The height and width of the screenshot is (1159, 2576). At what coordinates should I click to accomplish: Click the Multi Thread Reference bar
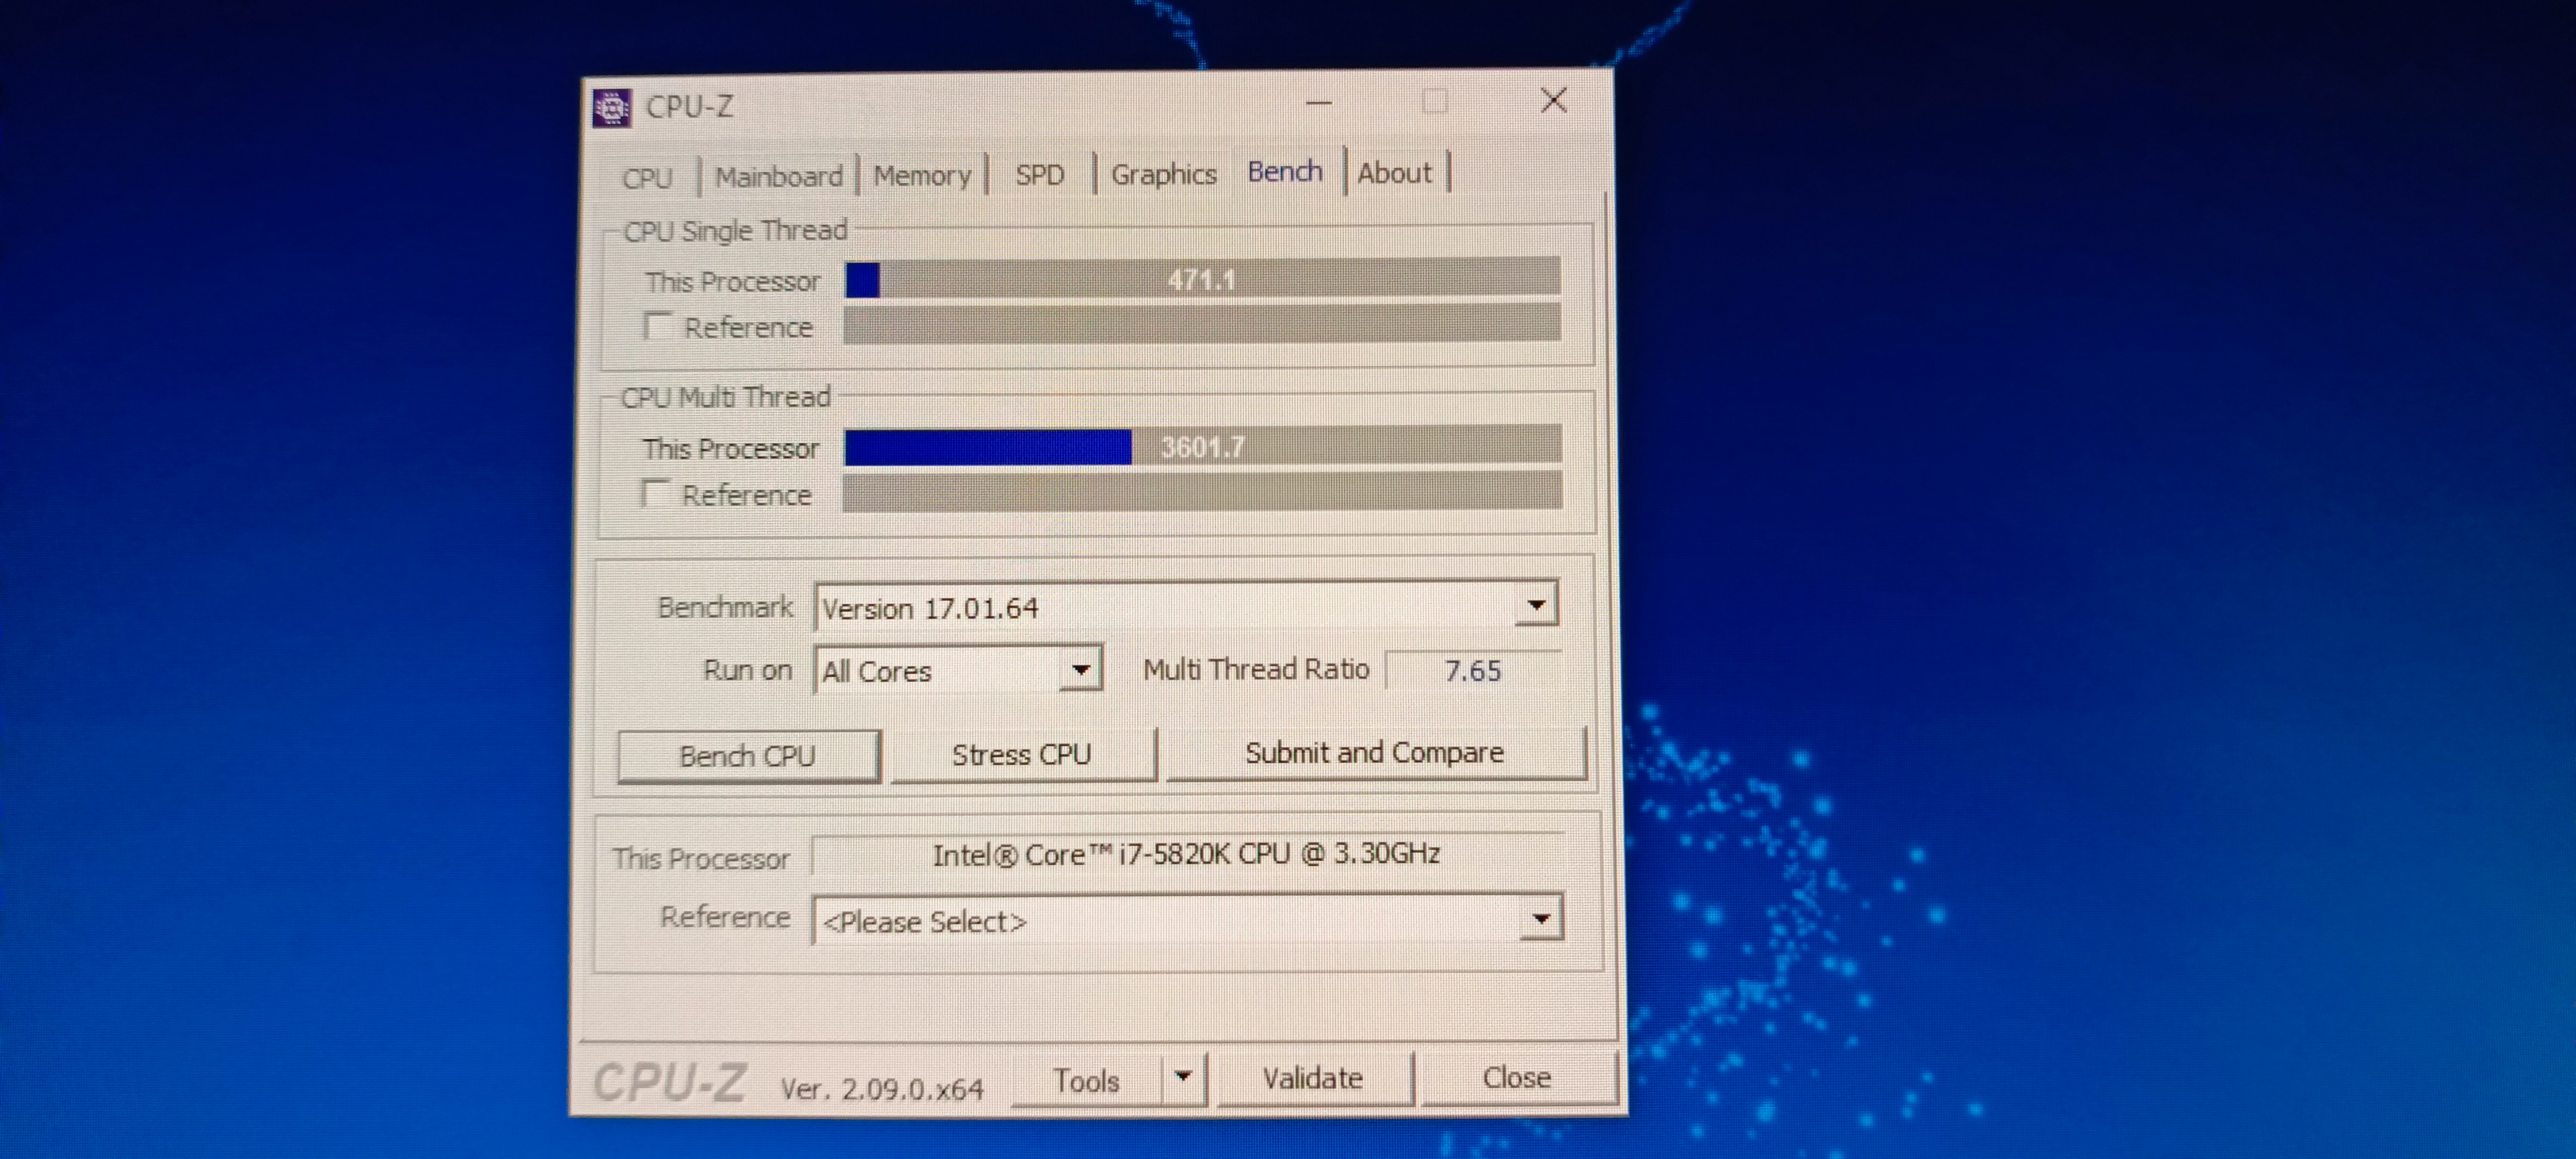pyautogui.click(x=1202, y=492)
